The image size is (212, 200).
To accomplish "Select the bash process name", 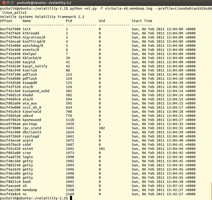I will coord(26,182).
